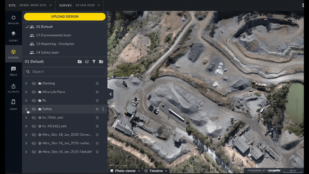The height and width of the screenshot is (174, 309).
Task: Open the Measure tool in sidebar
Action: point(13,20)
